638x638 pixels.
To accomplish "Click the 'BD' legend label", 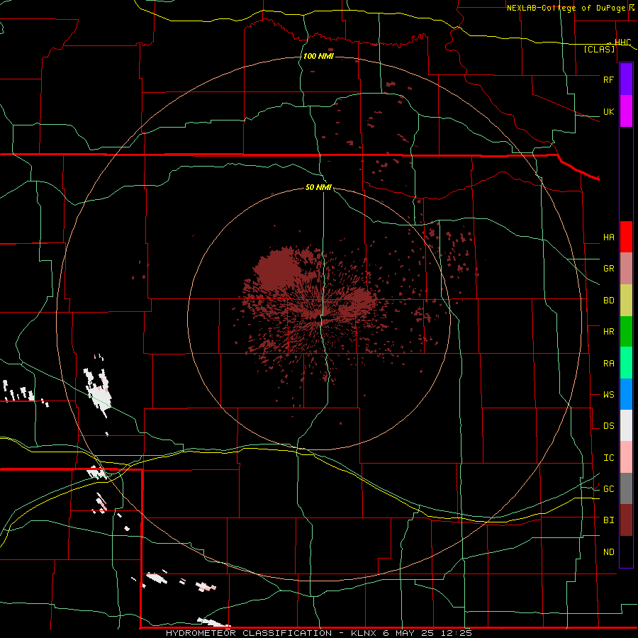I will 608,301.
